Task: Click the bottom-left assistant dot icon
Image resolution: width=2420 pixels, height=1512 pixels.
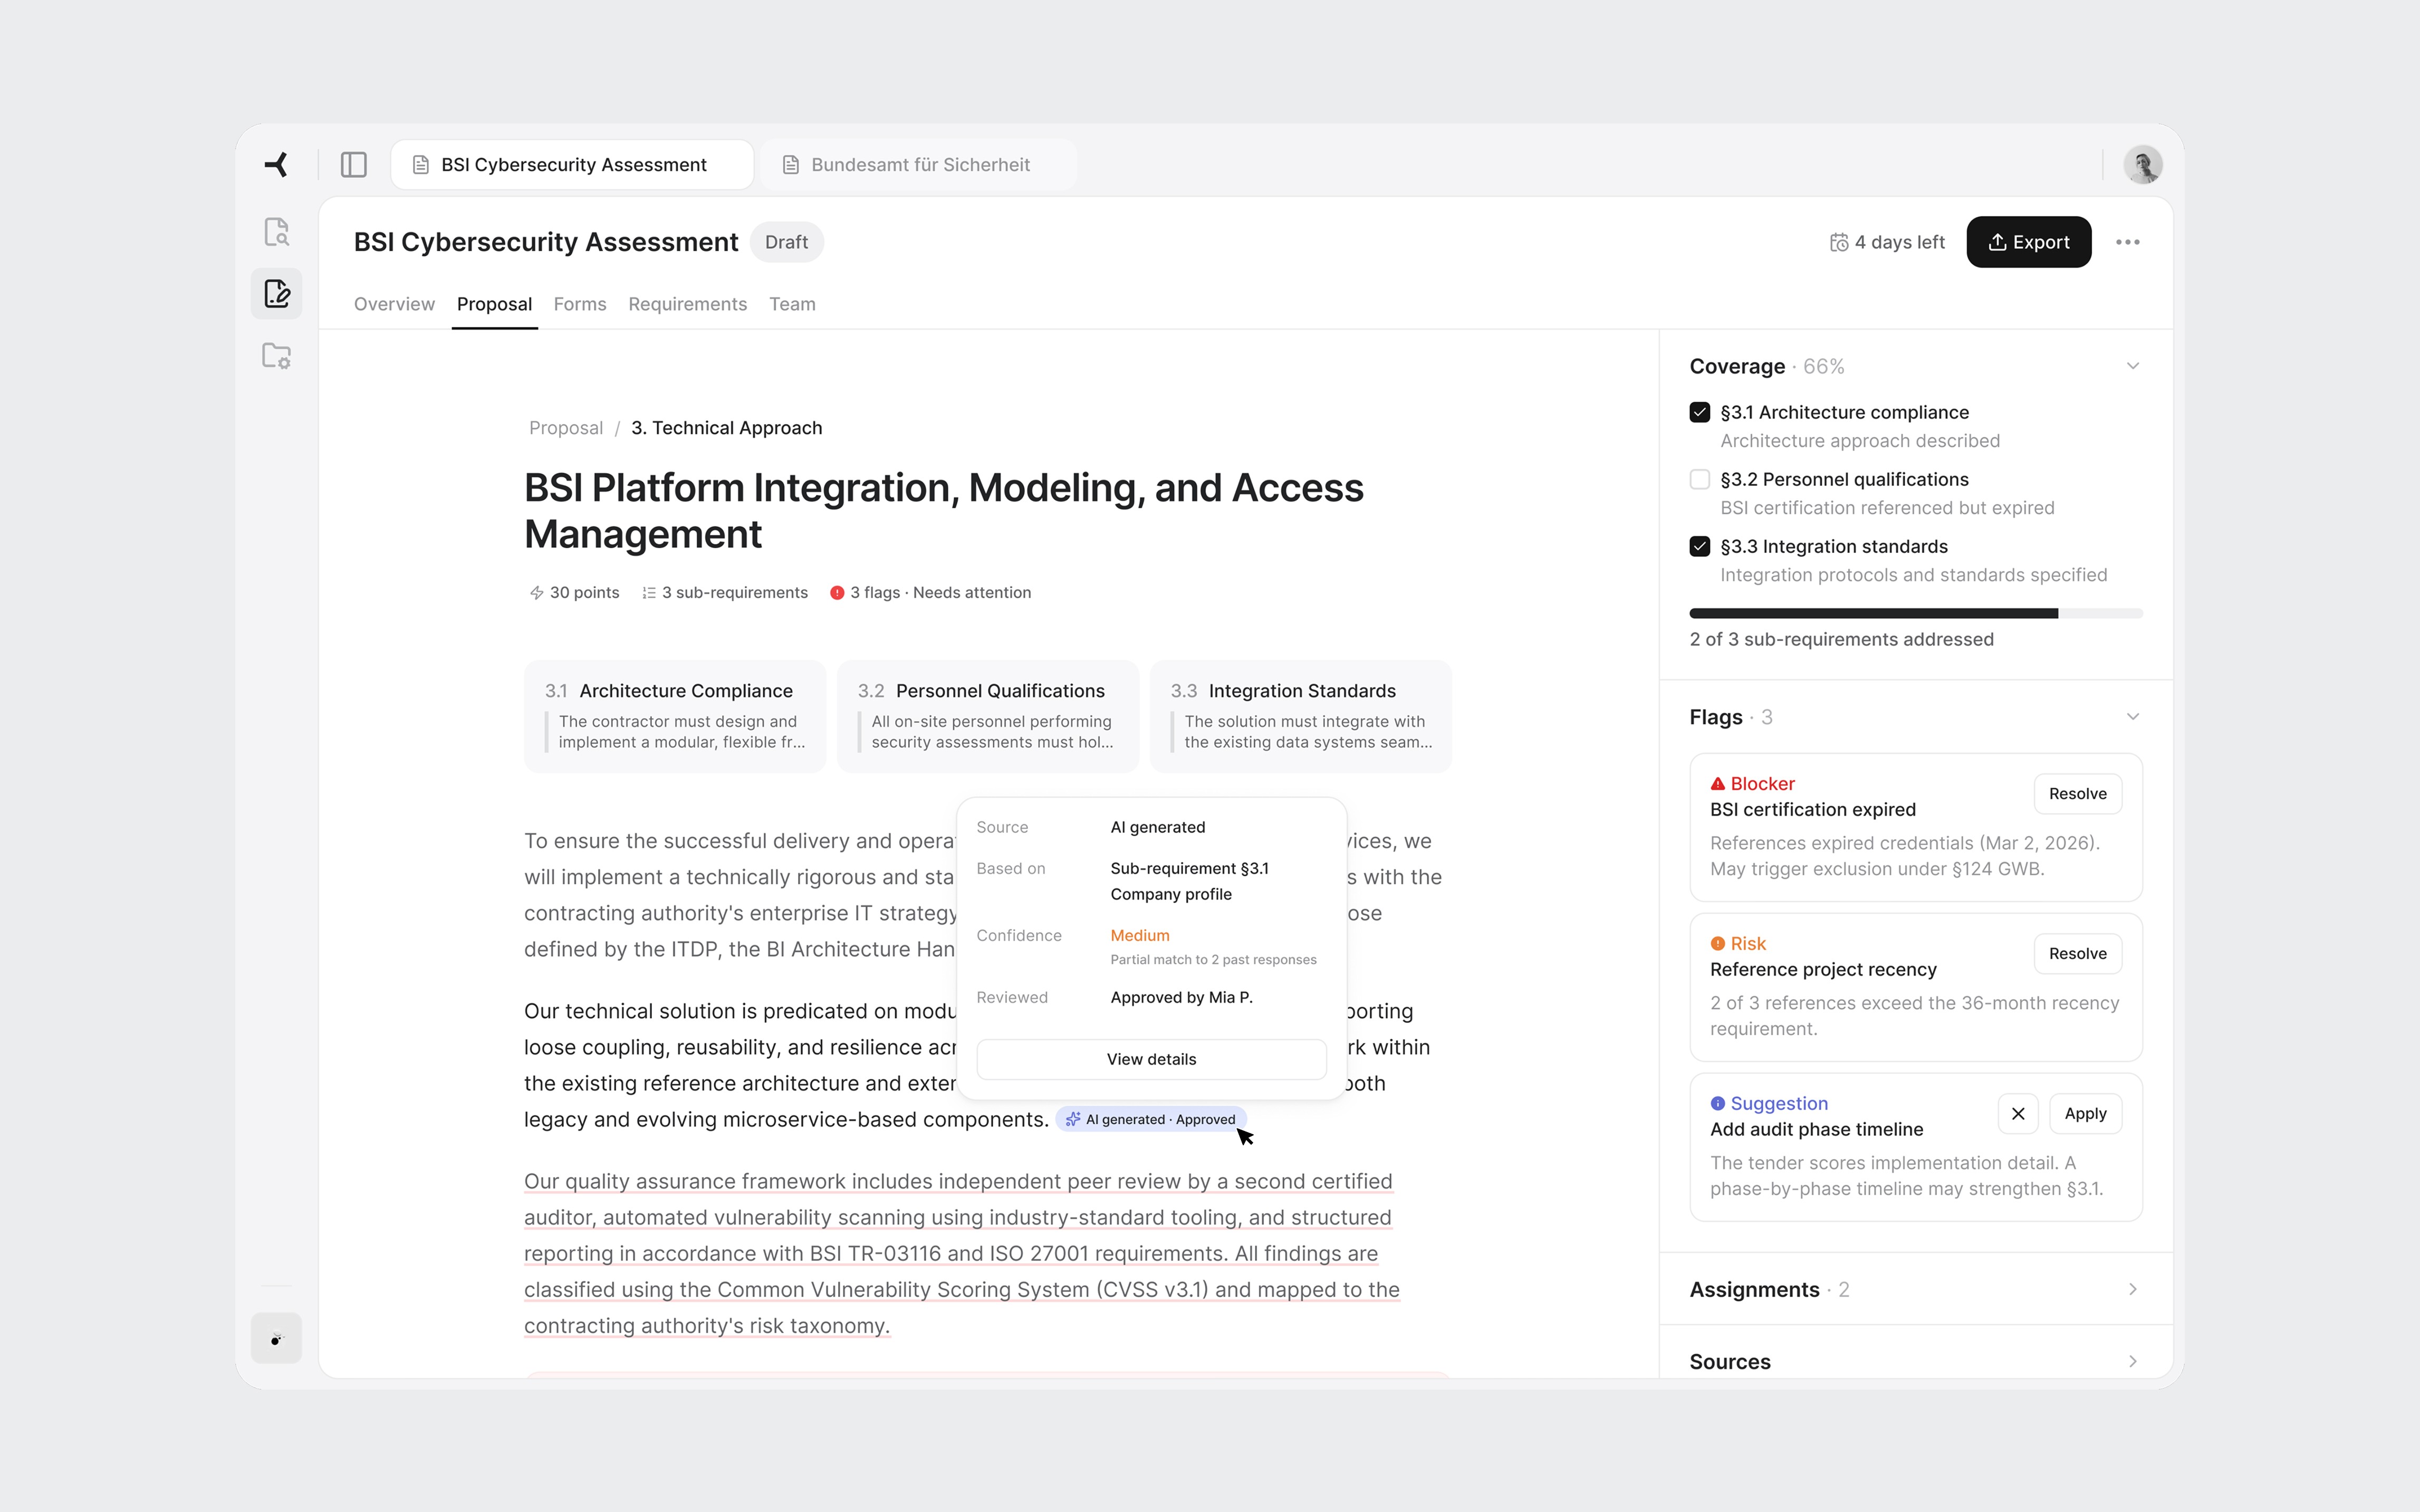Action: pyautogui.click(x=277, y=1338)
